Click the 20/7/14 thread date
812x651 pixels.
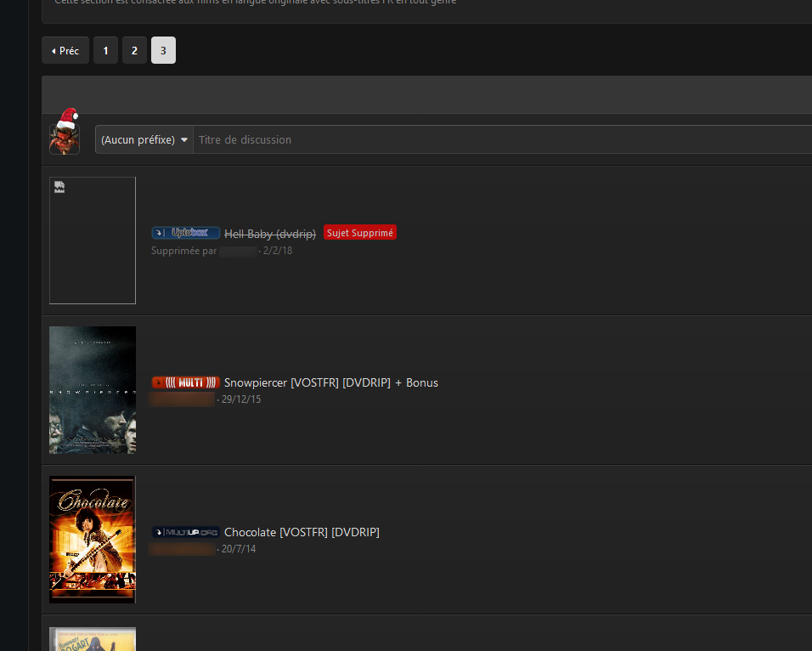(x=239, y=549)
